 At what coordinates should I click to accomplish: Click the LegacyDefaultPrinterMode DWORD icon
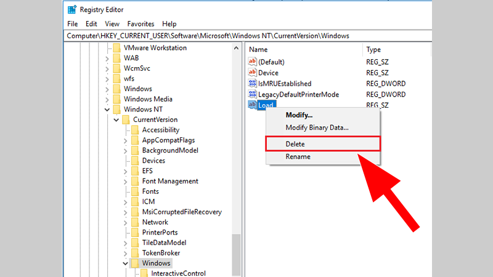[252, 94]
